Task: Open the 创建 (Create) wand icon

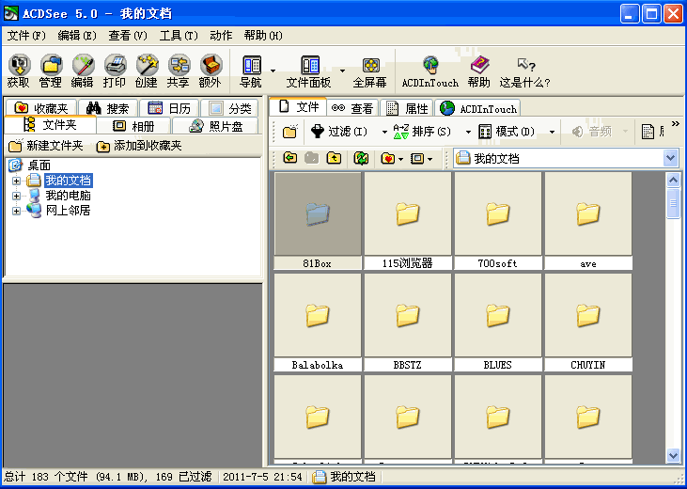Action: click(147, 71)
